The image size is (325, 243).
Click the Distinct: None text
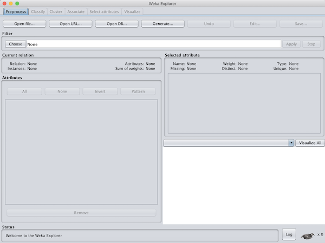[235, 69]
